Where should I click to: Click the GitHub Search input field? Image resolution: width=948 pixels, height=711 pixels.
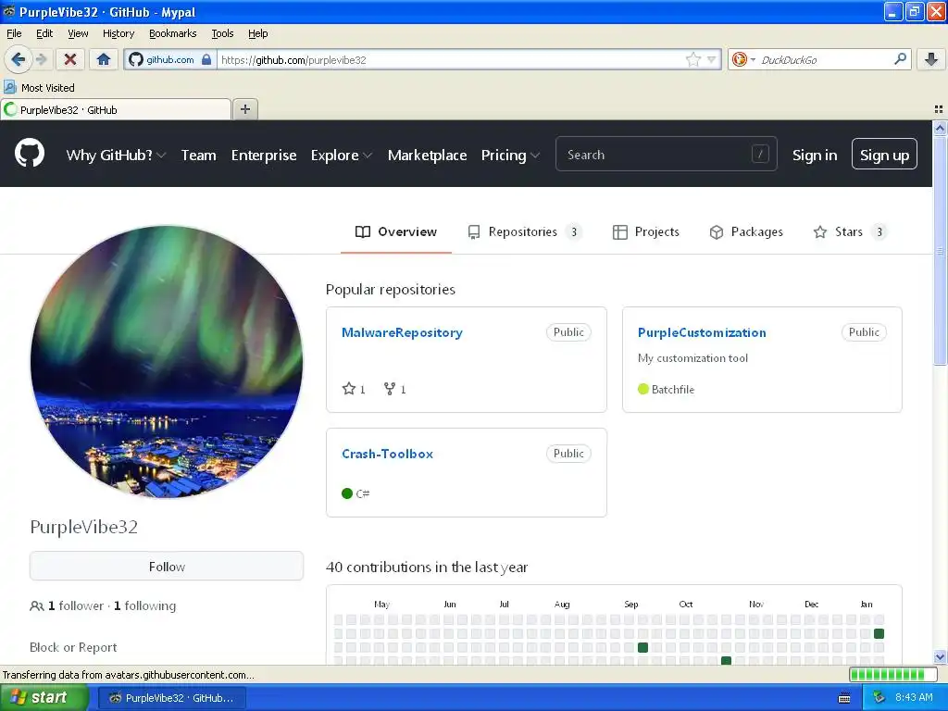(x=666, y=155)
